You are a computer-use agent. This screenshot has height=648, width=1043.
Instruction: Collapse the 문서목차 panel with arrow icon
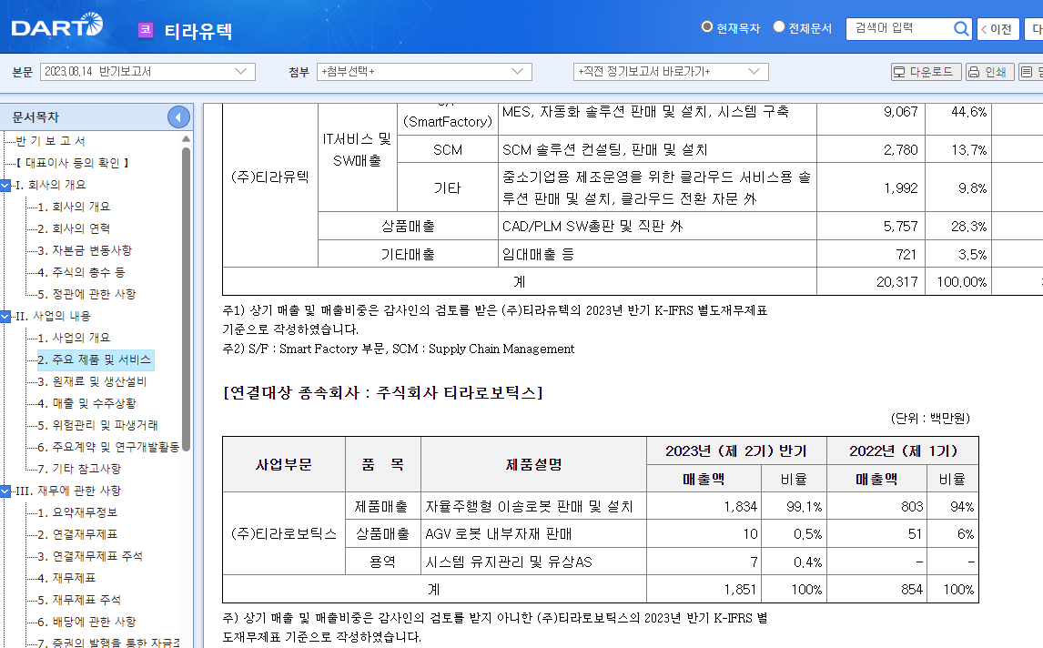(178, 117)
